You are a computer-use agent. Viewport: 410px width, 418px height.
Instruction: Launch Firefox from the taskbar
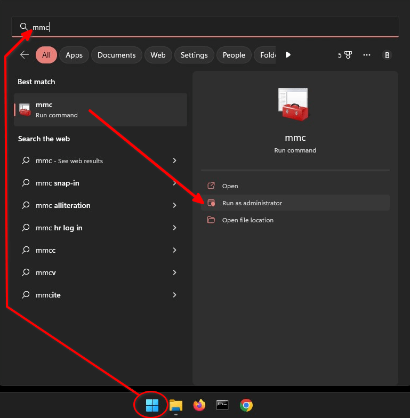pyautogui.click(x=199, y=405)
